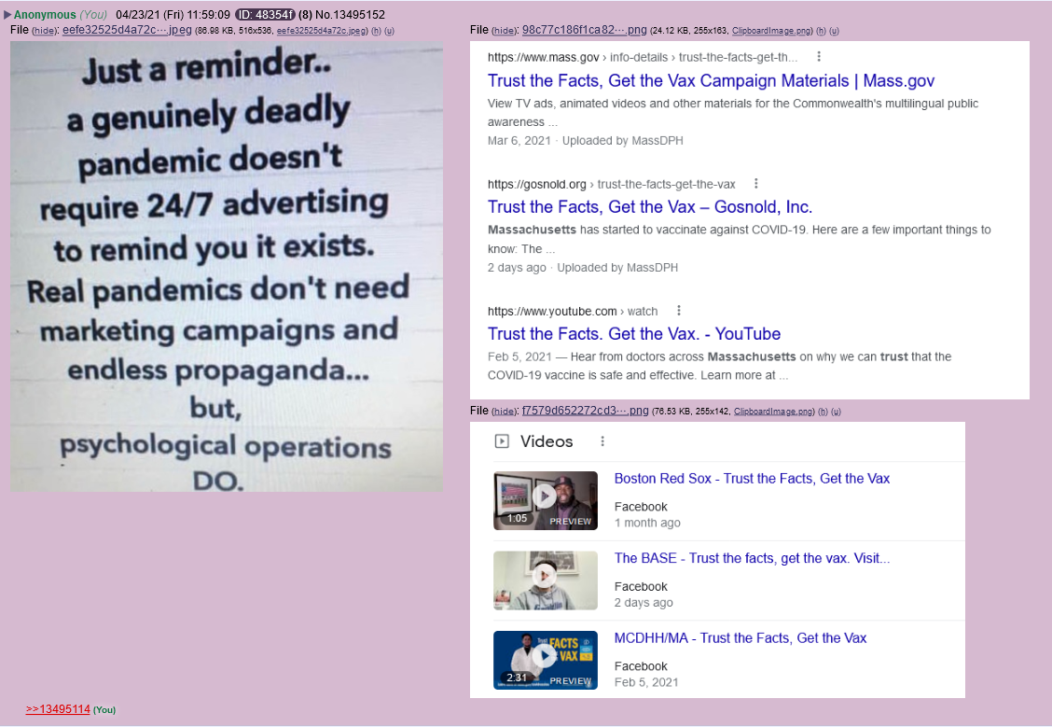Viewport: 1052px width, 727px height.
Task: Click (h) link for the jpeg file
Action: coord(377,31)
